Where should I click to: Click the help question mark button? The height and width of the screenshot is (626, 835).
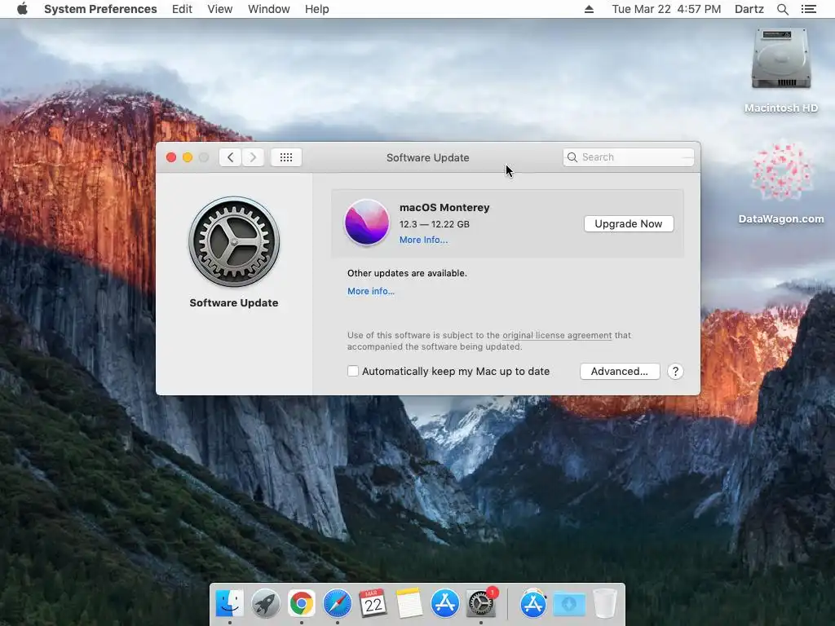[675, 372]
